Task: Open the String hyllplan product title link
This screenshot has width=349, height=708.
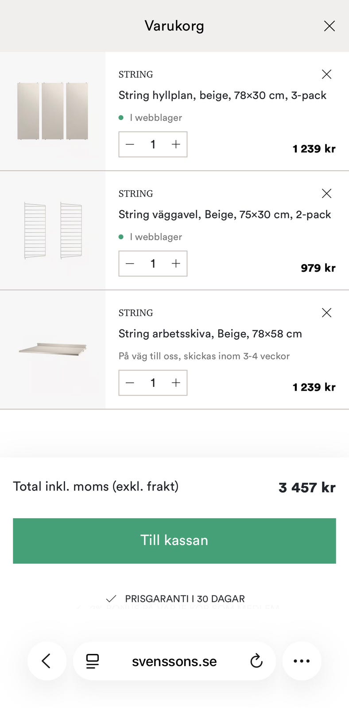Action: (x=222, y=96)
